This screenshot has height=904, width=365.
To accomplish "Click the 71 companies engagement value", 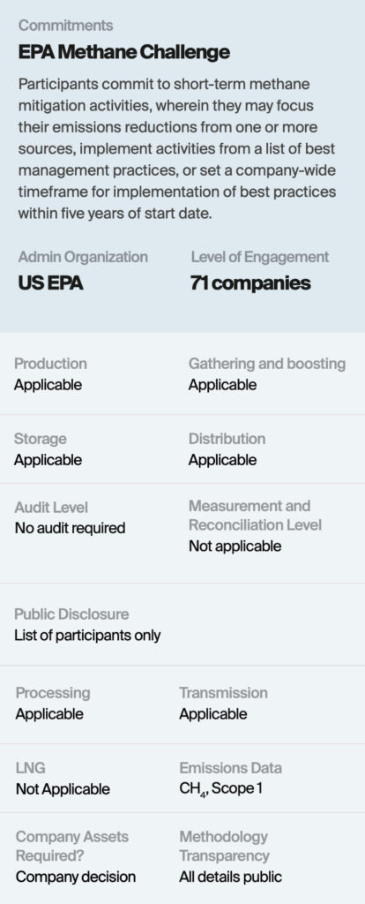I will coord(250,283).
